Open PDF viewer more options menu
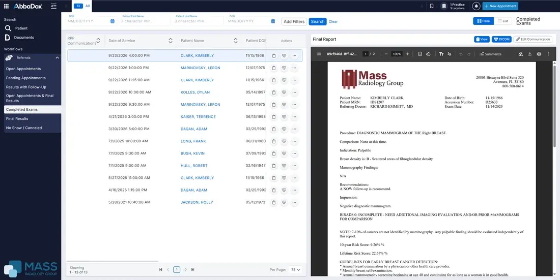 pyautogui.click(x=548, y=54)
